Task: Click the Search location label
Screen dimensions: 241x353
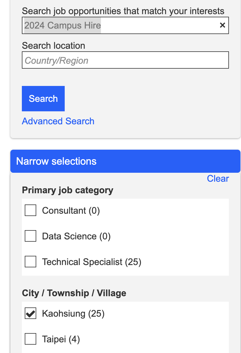Action: pos(53,46)
